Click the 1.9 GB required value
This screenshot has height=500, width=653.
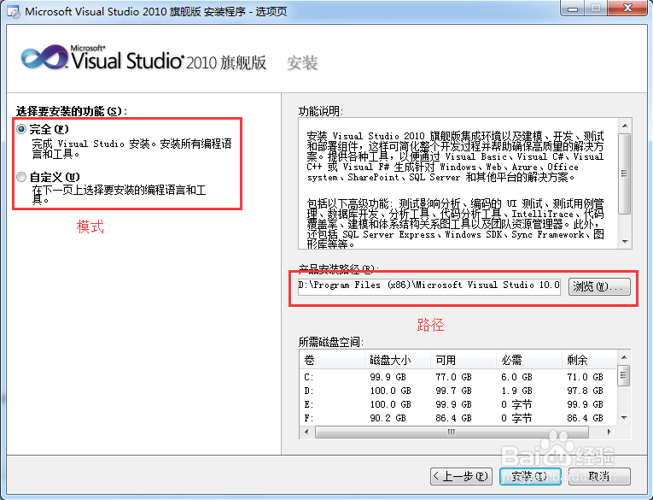coord(516,391)
